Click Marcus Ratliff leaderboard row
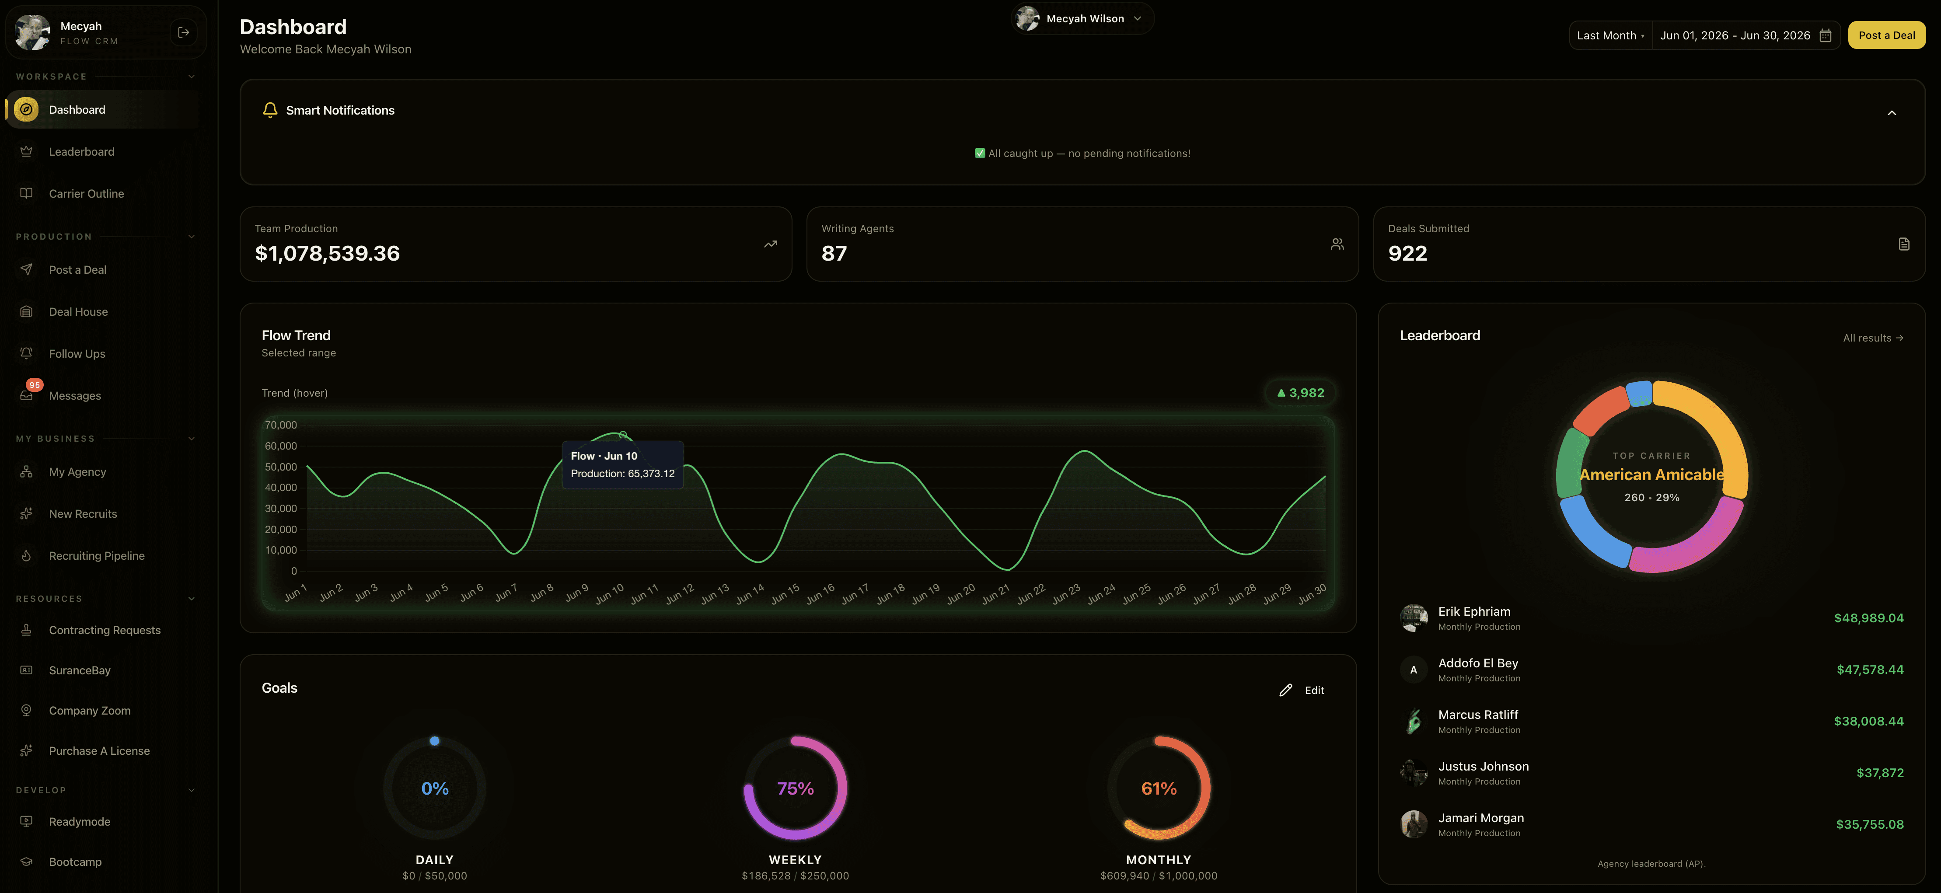1941x893 pixels. point(1651,721)
